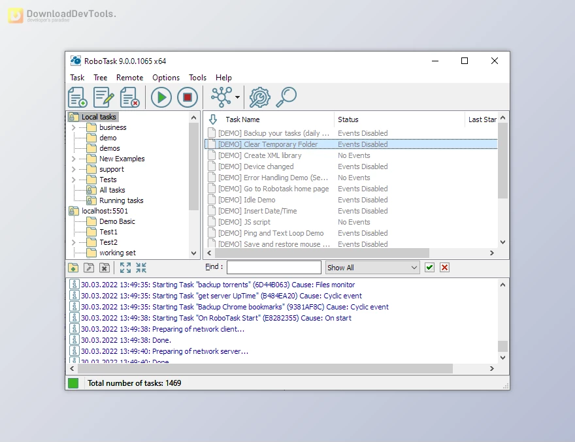Open the dropdown arrow beside network icon
This screenshot has height=442, width=575.
point(238,97)
